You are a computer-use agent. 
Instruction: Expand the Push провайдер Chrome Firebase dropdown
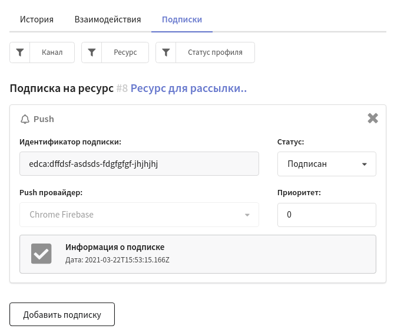(139, 215)
